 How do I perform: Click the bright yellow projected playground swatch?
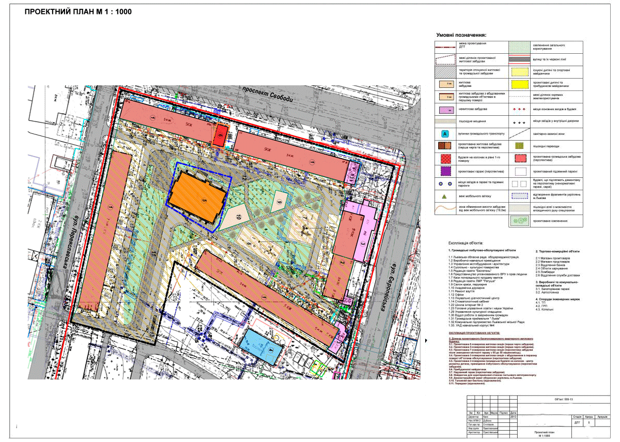tap(520, 84)
